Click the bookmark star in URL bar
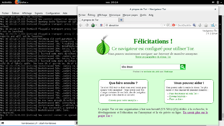The width and height of the screenshot is (224, 126). 162,25
